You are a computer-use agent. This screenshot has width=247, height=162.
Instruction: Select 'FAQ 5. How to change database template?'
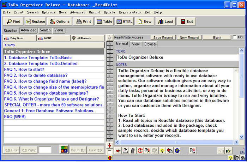pos(54,93)
